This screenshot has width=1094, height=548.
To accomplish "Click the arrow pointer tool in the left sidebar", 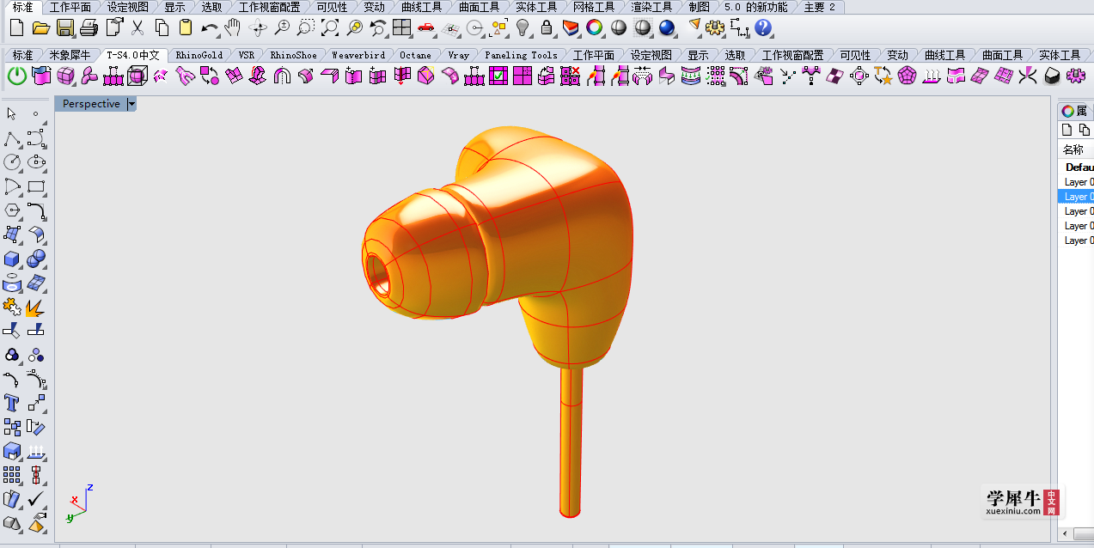I will point(12,113).
